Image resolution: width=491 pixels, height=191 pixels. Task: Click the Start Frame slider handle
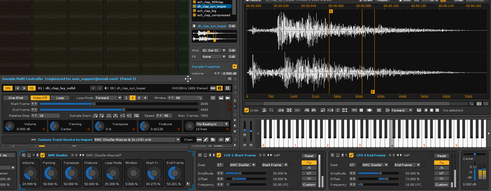[94, 104]
